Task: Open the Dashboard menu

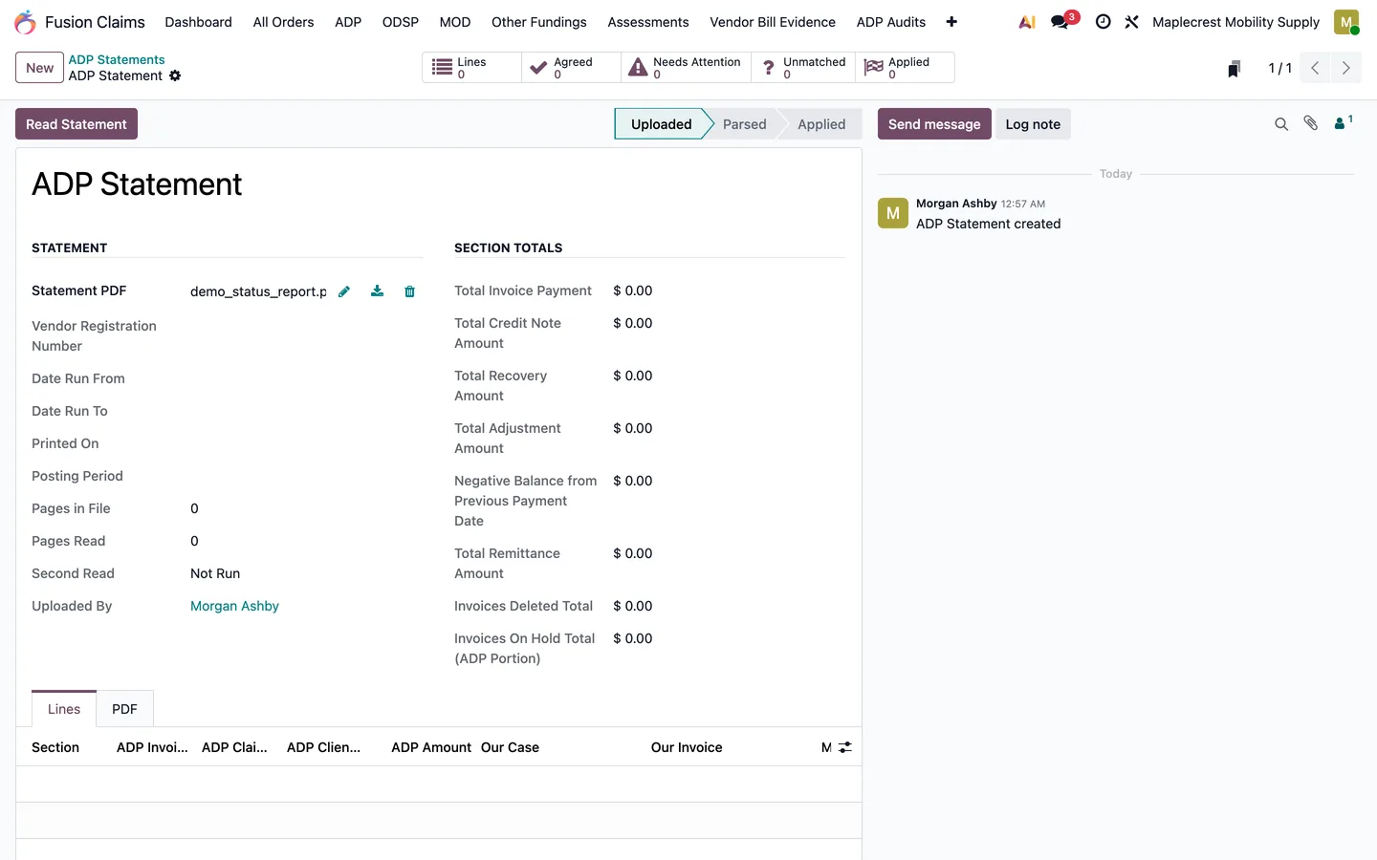Action: [198, 22]
